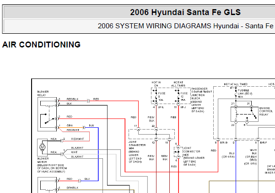This screenshot has height=193, width=275.
Task: Click the 'FUSE 9 10A' label
Action: pos(162,97)
